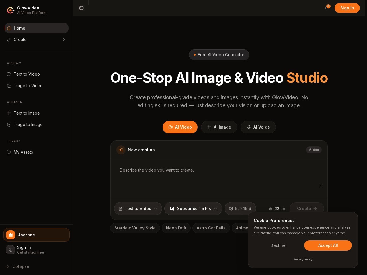Open the Text to Video mode dropdown
367x275 pixels.
[138, 209]
